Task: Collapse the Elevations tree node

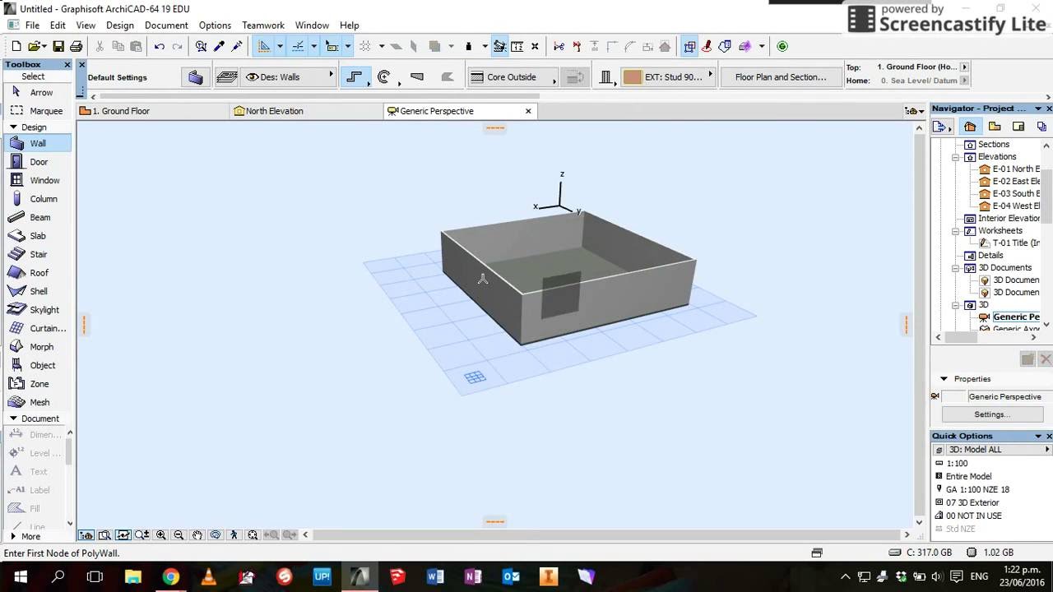Action: click(x=956, y=157)
